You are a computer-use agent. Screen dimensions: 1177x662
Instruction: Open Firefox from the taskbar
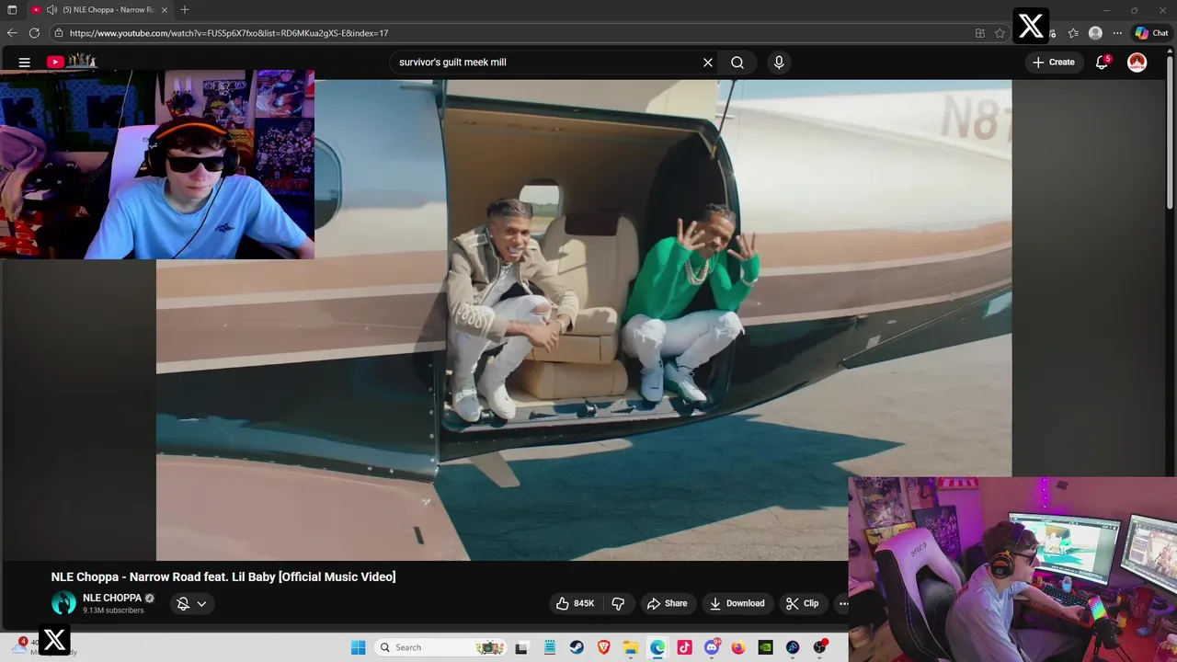coord(738,647)
